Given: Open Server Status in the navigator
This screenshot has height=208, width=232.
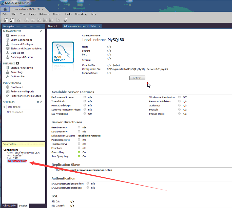Looking at the screenshot, I should pos(18,35).
